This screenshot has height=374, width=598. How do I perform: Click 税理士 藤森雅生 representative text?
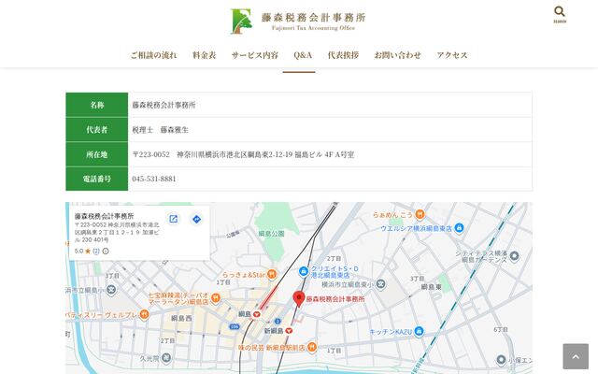click(160, 130)
